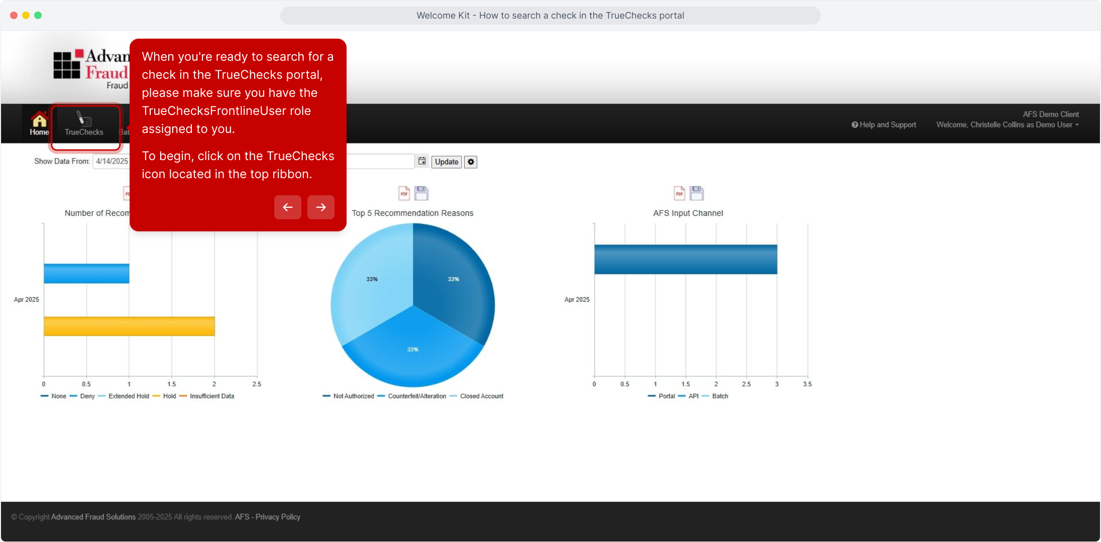Click the tooltip's back arrow button

pyautogui.click(x=288, y=207)
